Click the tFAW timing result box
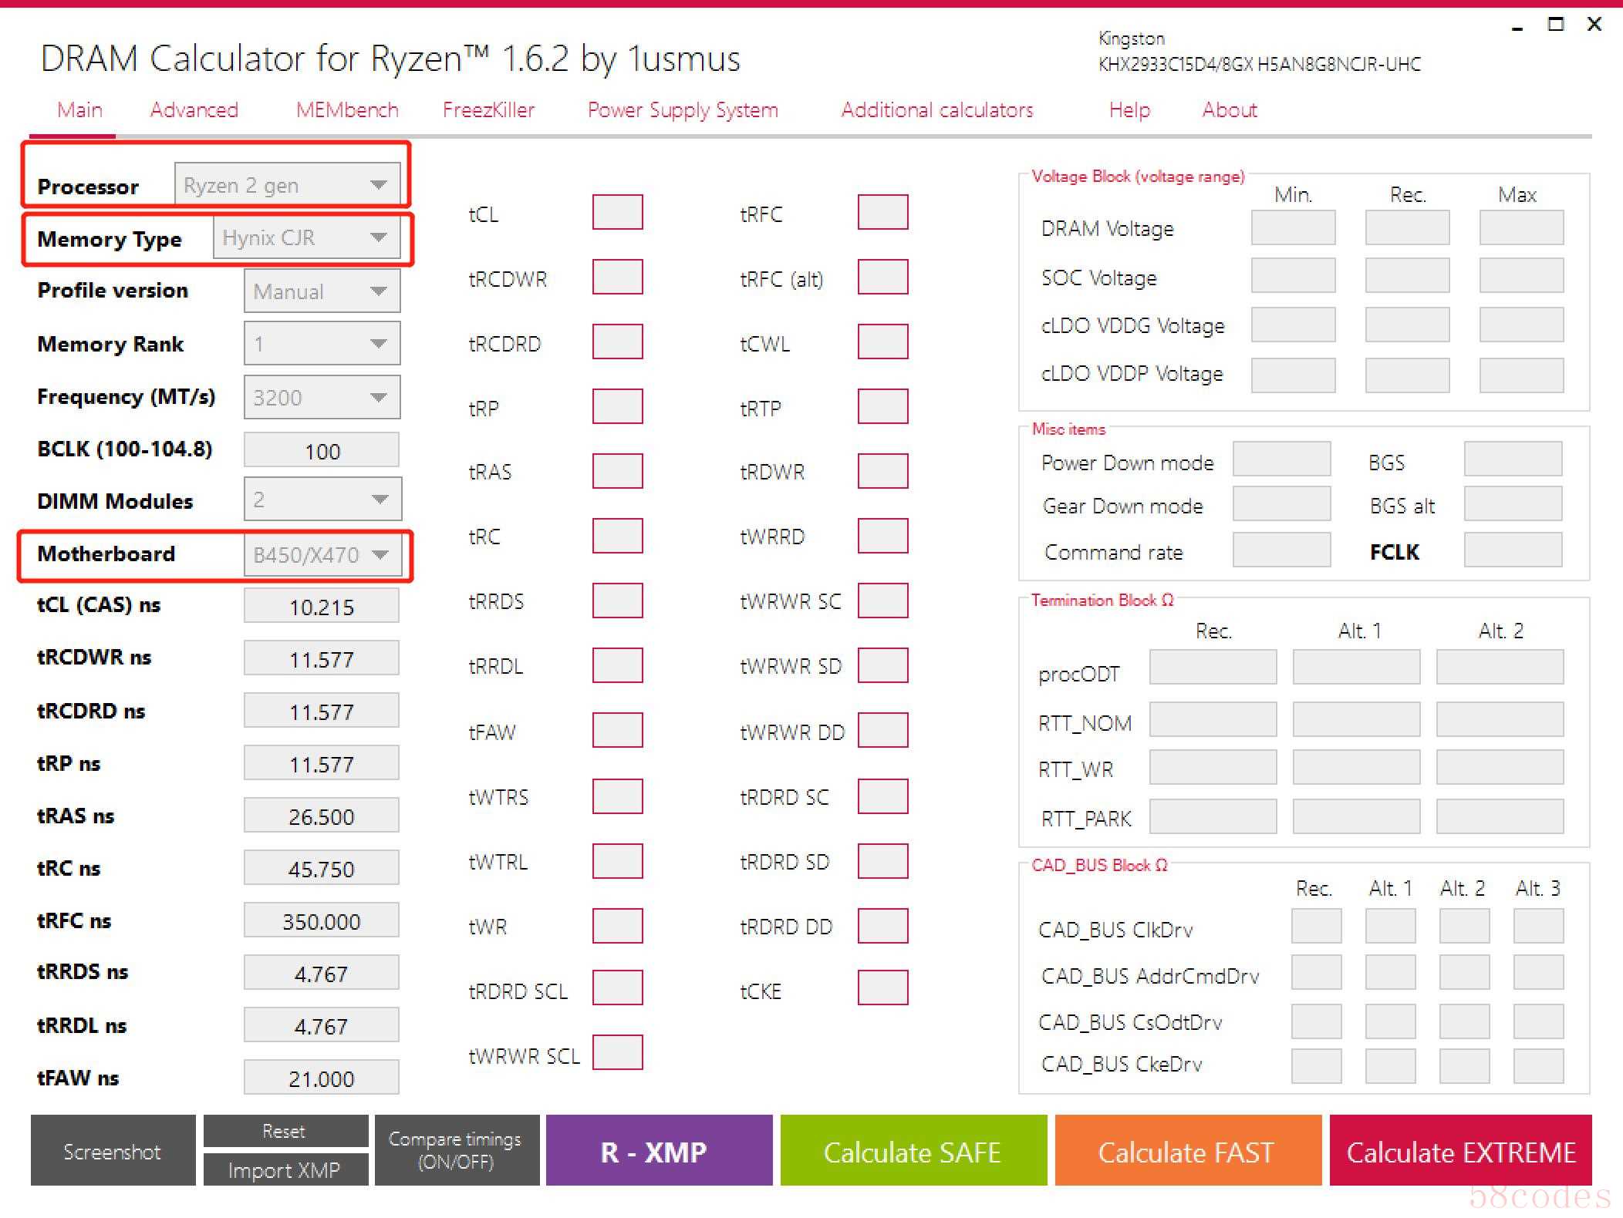This screenshot has width=1623, height=1218. (617, 730)
